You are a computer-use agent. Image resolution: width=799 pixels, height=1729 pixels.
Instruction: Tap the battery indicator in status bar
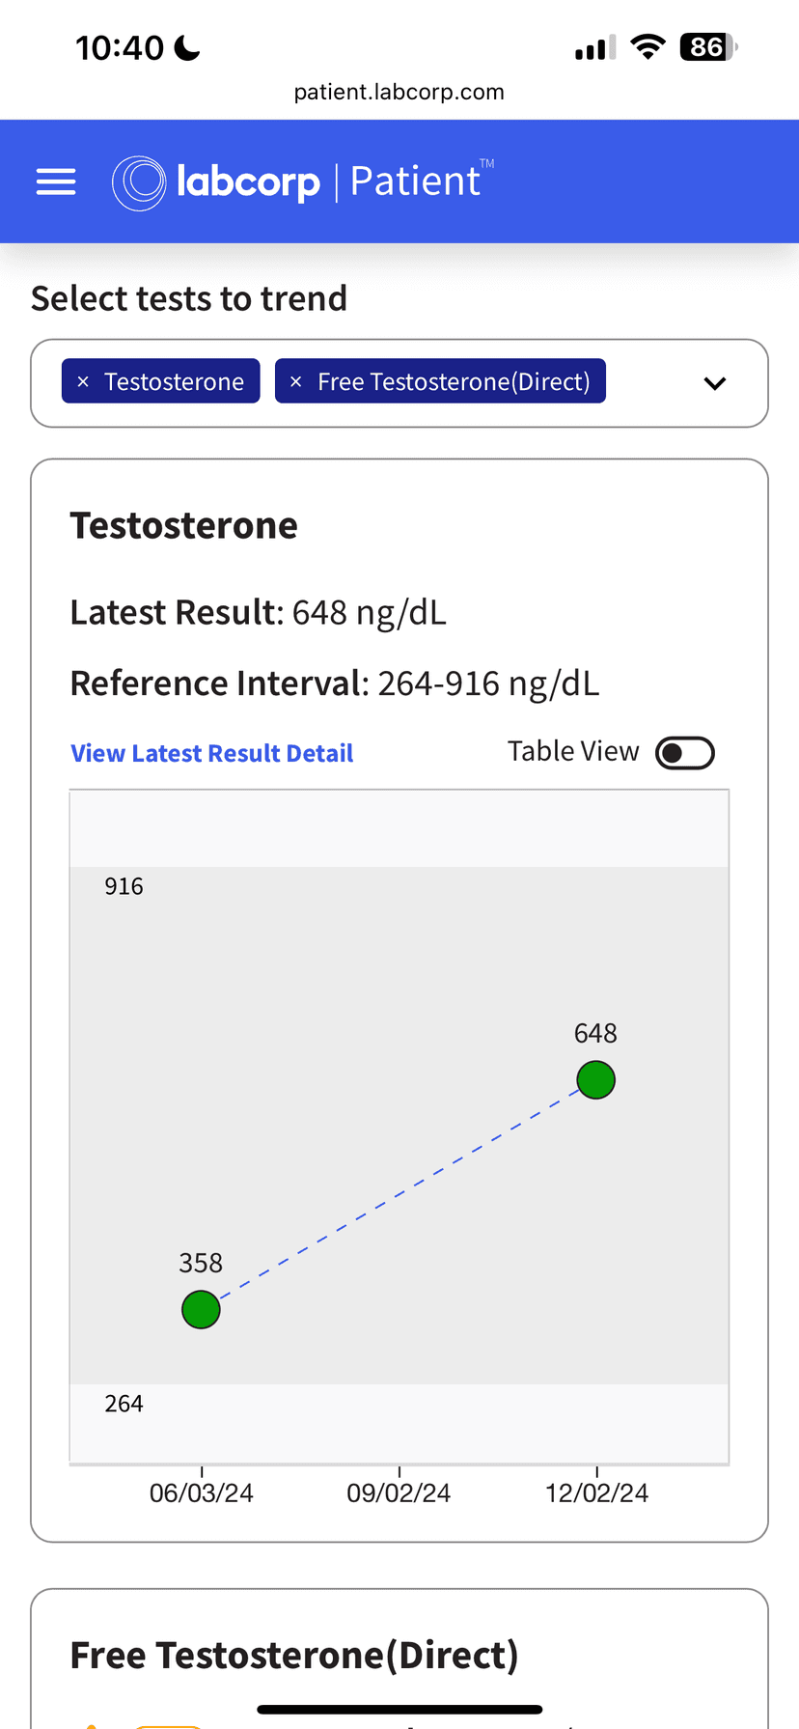click(x=709, y=47)
